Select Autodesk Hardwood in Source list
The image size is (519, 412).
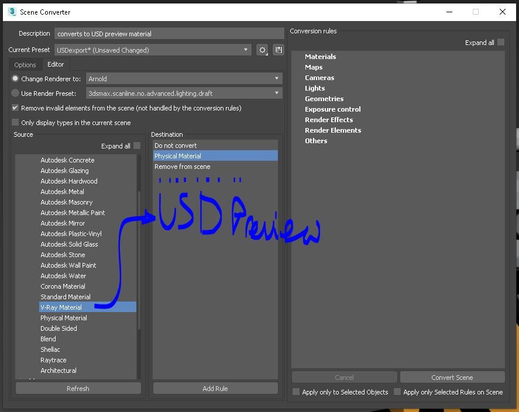[x=69, y=181]
